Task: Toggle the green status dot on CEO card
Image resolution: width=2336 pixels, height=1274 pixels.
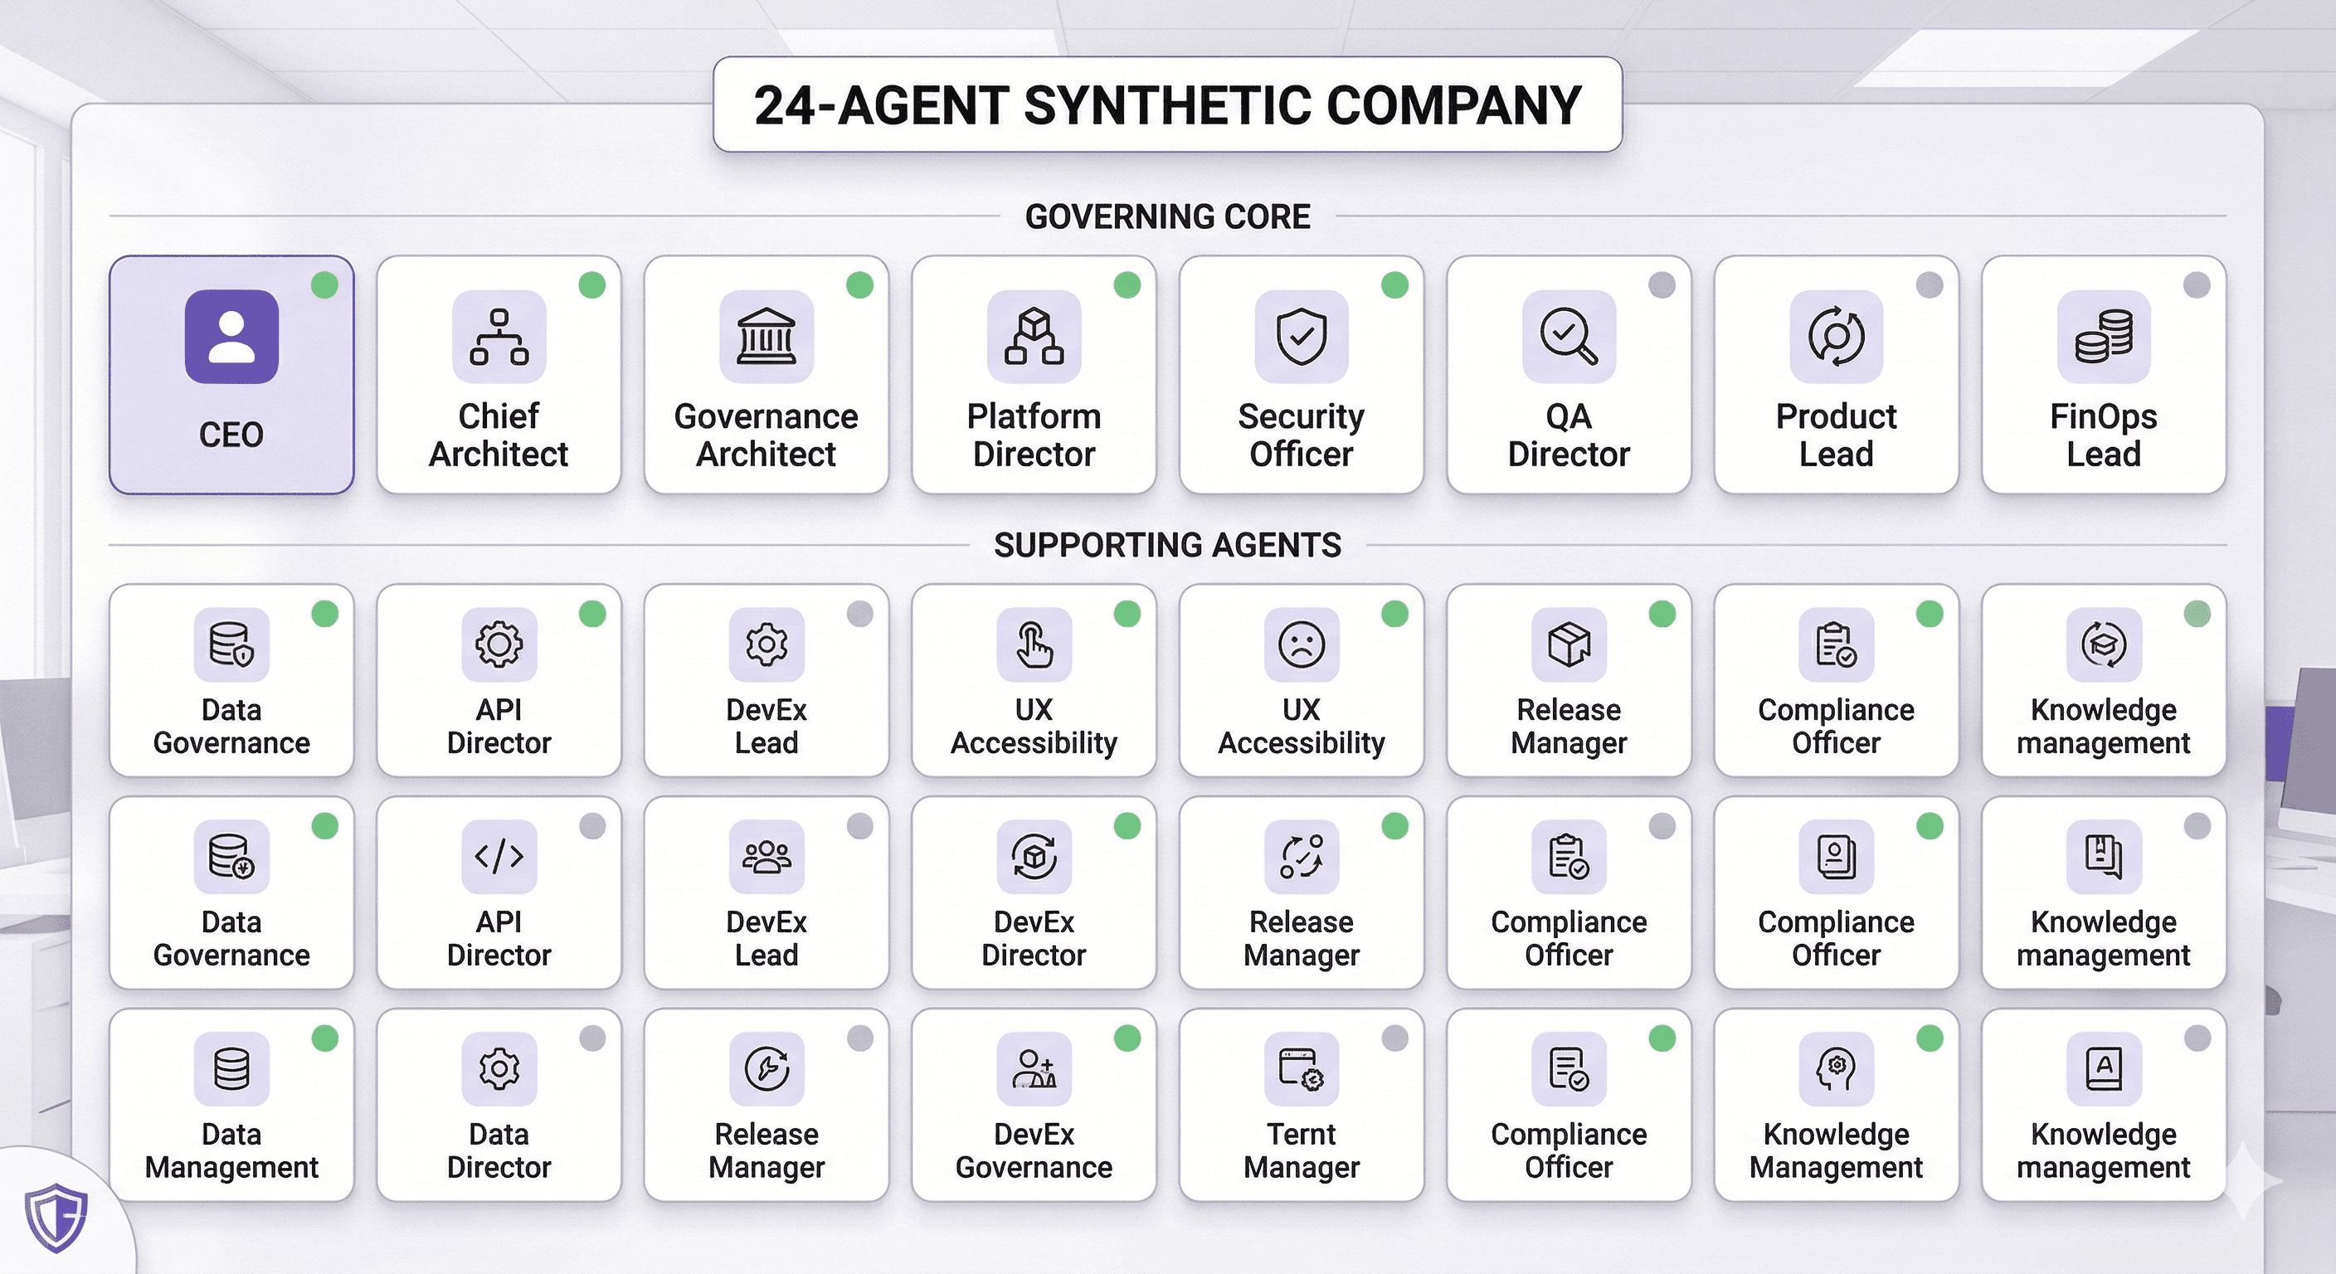Action: (x=324, y=284)
